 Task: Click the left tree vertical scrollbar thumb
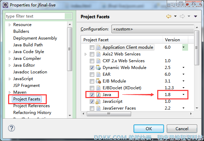[x=70, y=49]
